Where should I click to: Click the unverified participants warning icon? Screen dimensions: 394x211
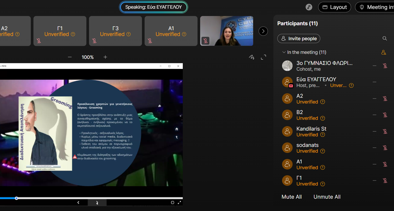384,52
